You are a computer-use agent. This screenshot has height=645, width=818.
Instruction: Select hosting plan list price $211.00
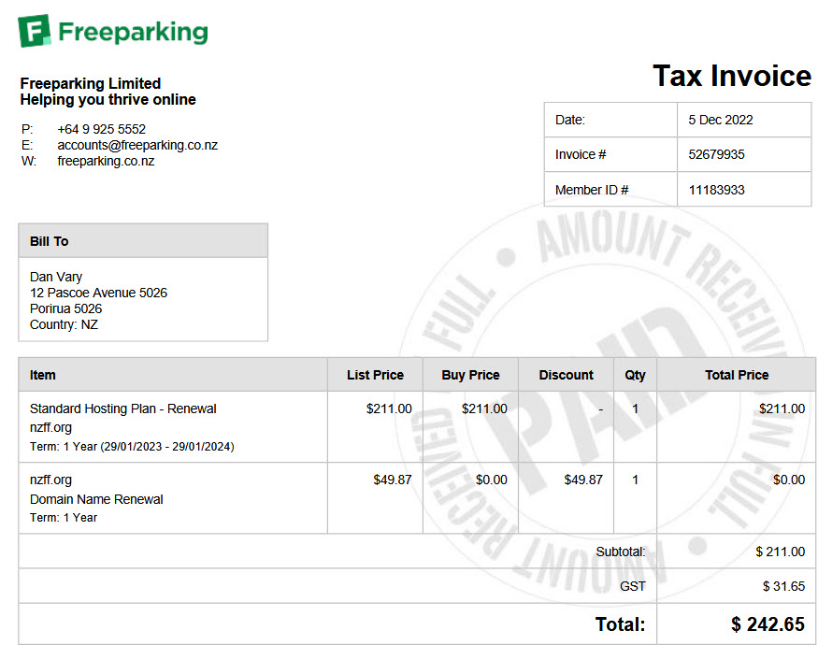coord(389,408)
